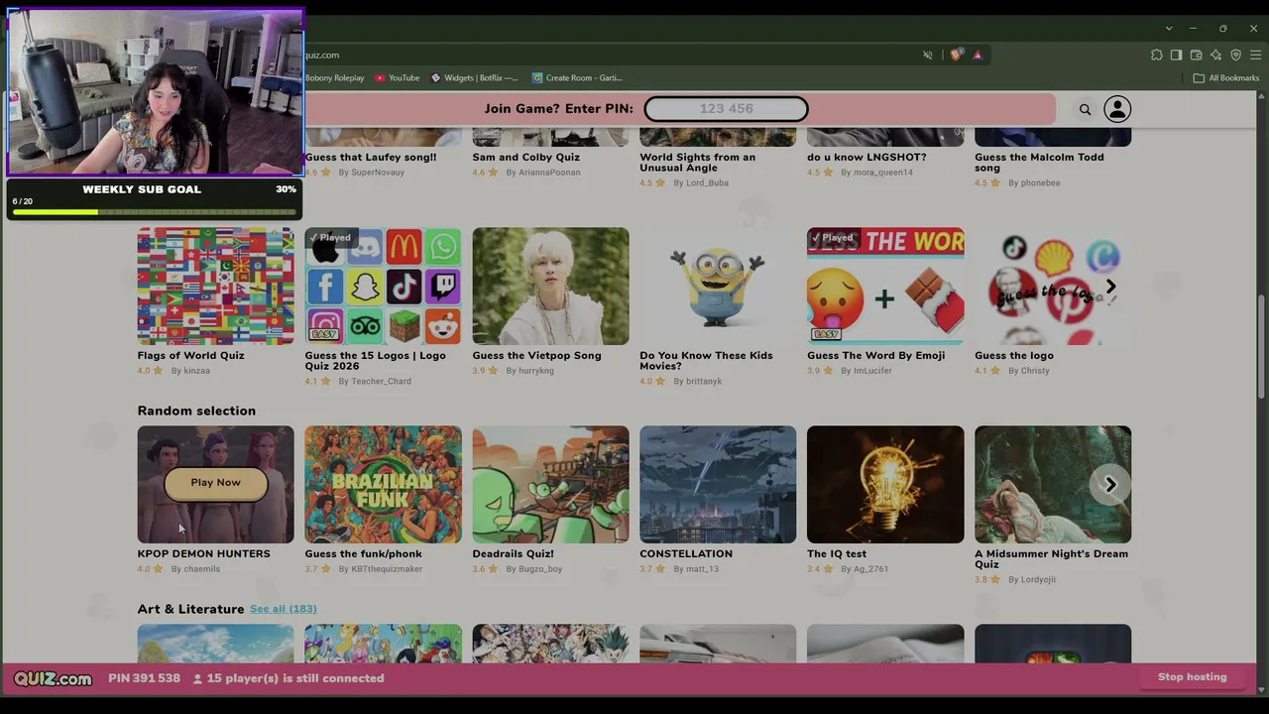Open the do u know LNGSHOT? title
The image size is (1269, 714).
point(866,158)
